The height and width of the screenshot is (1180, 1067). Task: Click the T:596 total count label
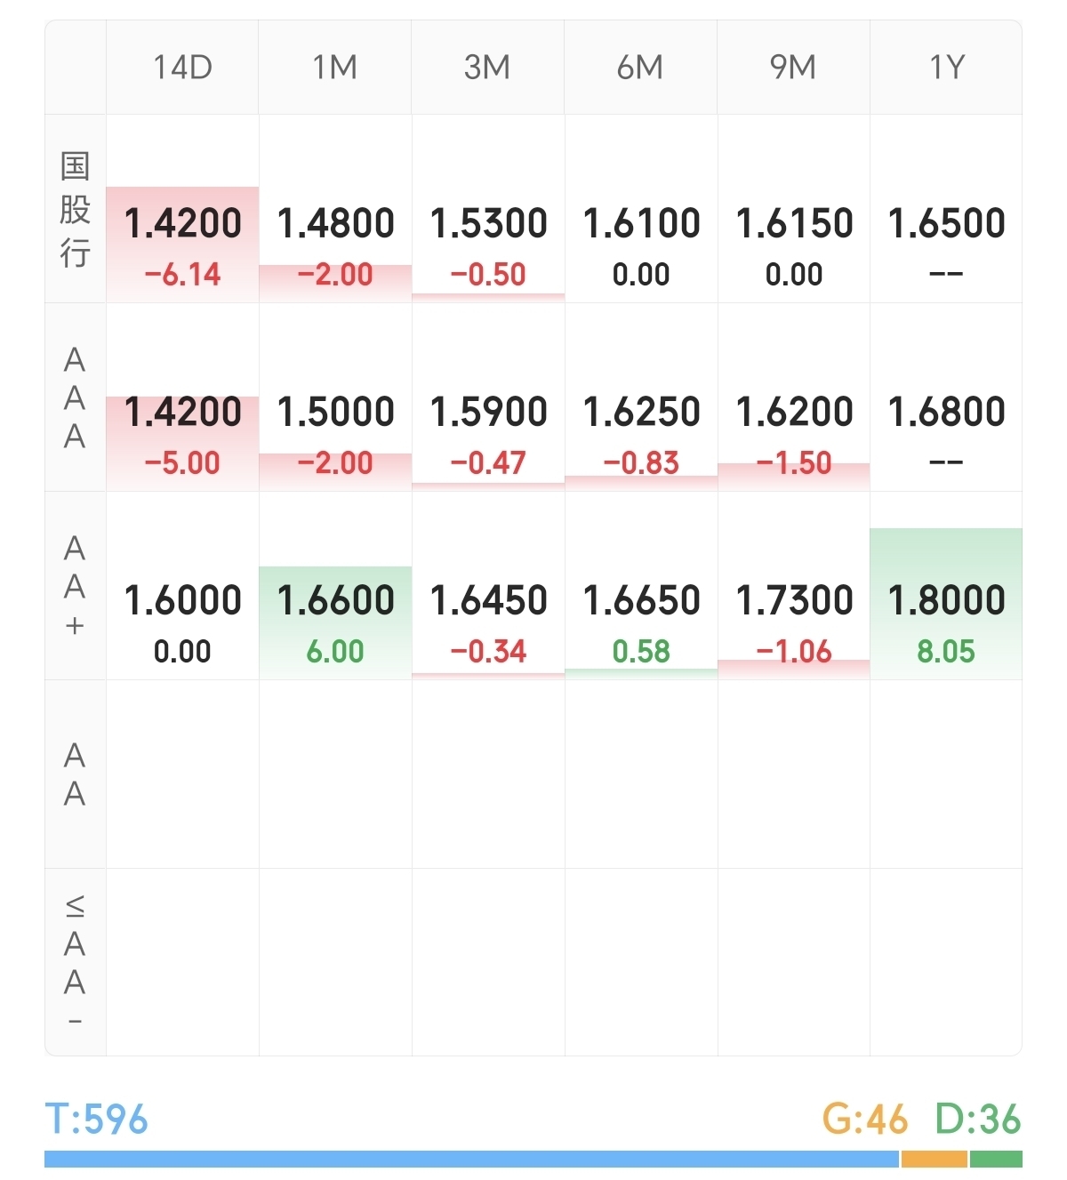click(96, 1120)
